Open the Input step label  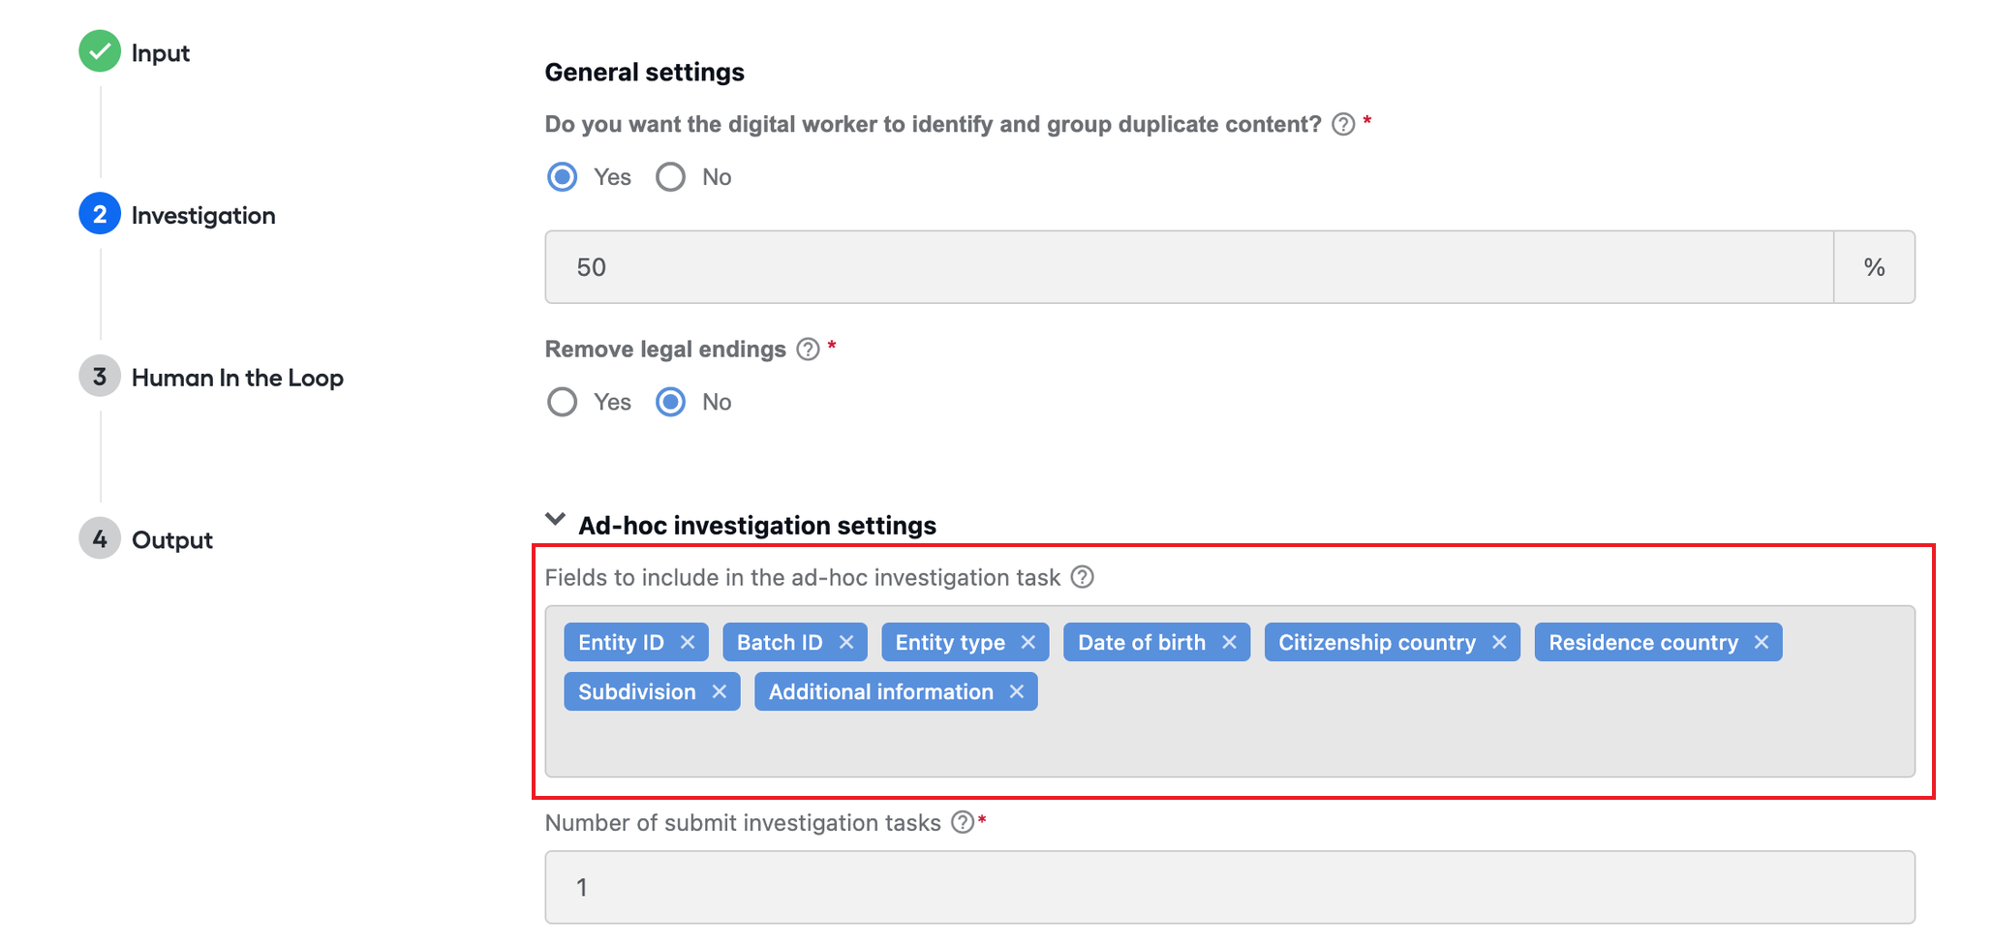(x=161, y=52)
